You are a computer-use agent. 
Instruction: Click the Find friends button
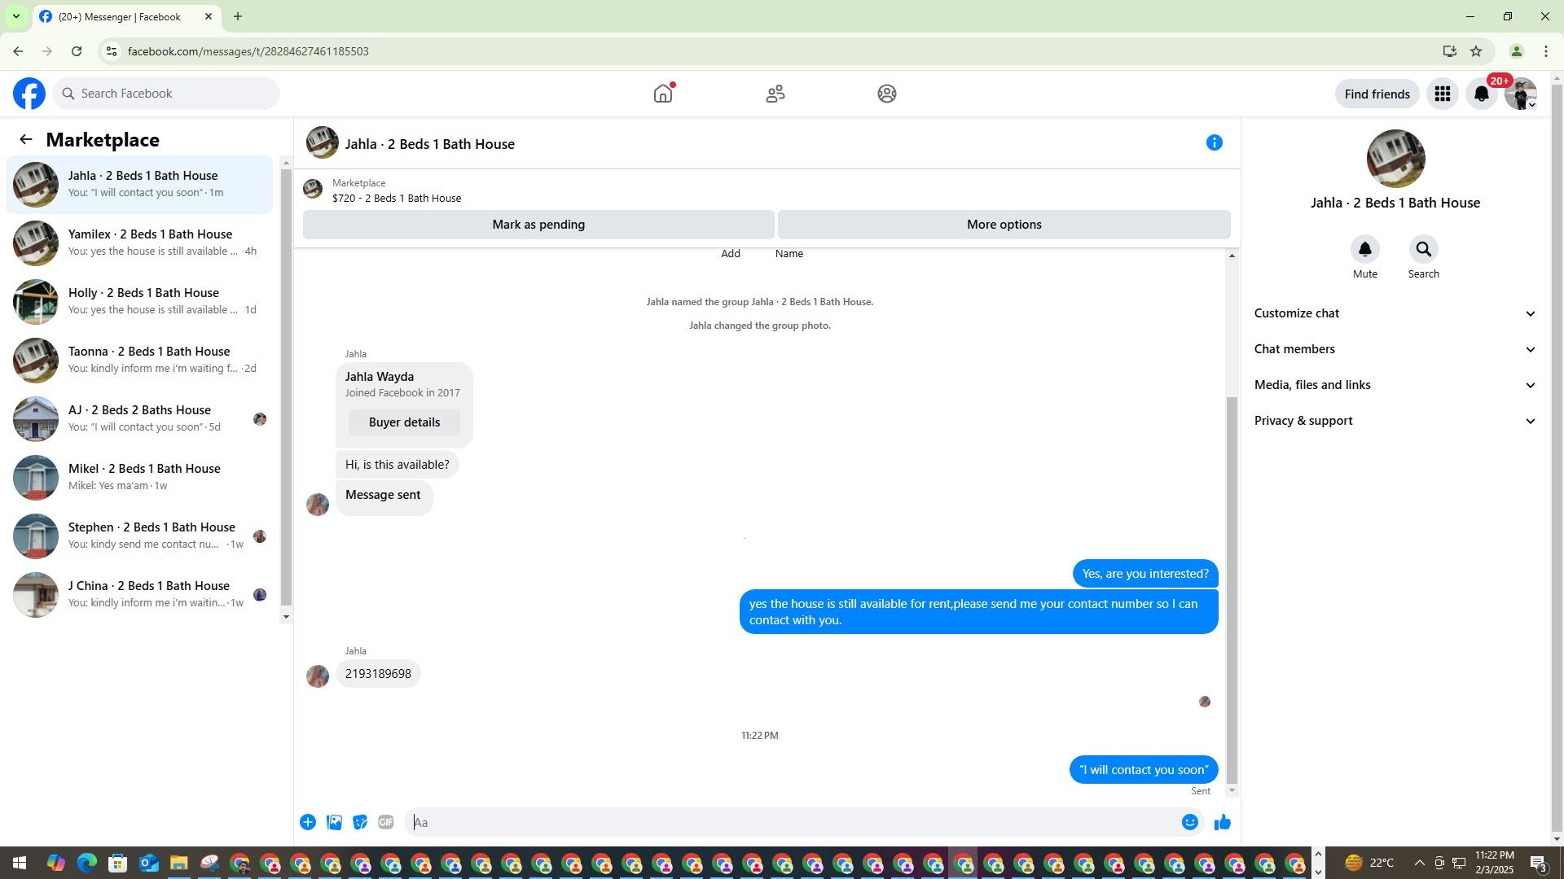[x=1377, y=94]
